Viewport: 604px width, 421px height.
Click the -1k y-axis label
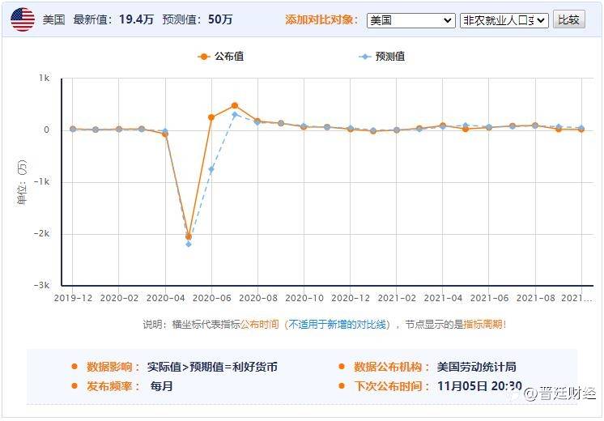(41, 182)
